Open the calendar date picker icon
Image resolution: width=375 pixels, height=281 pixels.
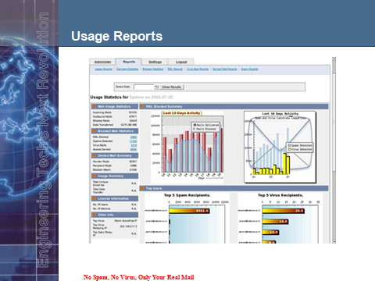click(156, 87)
